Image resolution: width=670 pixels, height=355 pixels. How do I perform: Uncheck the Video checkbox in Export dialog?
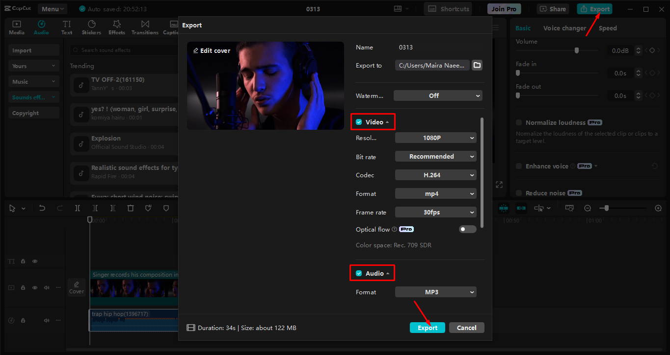[x=358, y=121]
